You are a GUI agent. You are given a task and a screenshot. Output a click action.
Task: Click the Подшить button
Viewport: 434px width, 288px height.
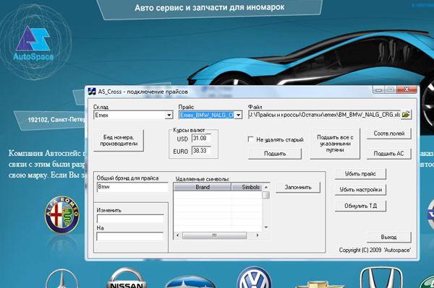(275, 154)
